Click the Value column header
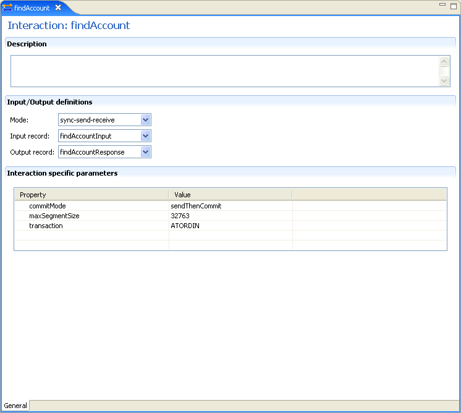 pos(230,195)
